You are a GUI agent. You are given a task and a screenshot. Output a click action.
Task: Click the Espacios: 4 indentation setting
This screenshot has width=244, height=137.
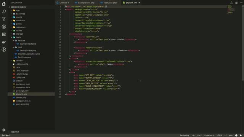point(209,135)
